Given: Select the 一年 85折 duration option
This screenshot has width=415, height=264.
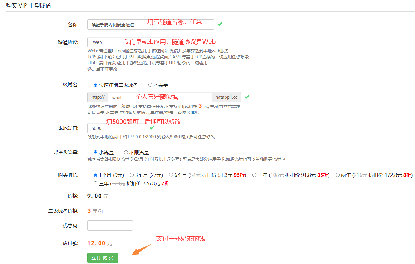Looking at the screenshot, I should (x=254, y=175).
